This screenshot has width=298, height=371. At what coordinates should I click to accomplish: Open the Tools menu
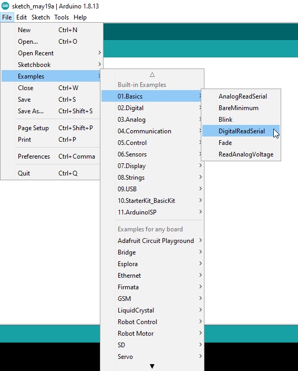click(x=61, y=17)
